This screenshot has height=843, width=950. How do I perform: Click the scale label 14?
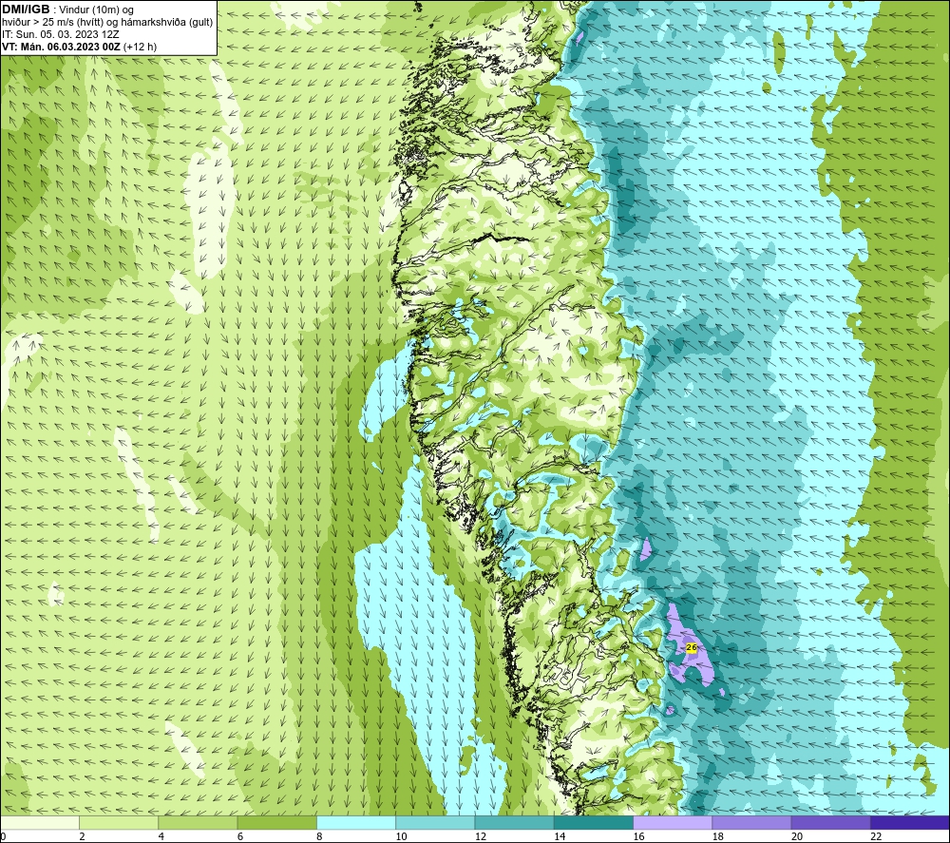[x=560, y=836]
